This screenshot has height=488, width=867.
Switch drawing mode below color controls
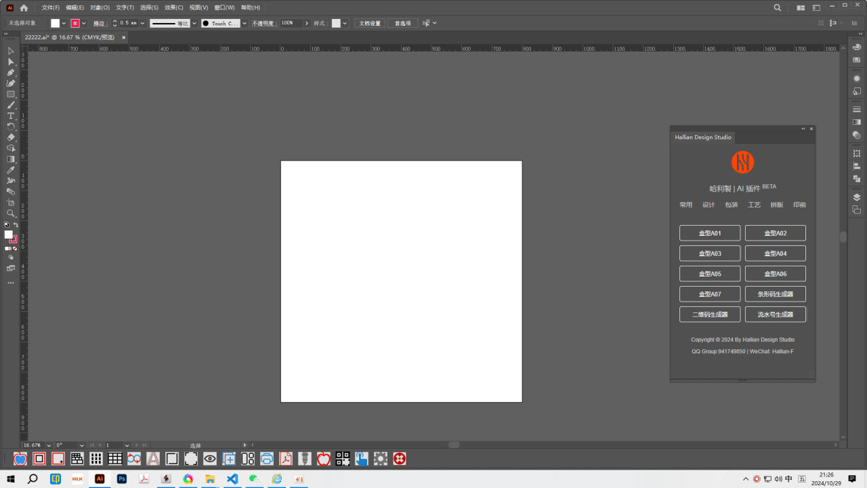(11, 258)
